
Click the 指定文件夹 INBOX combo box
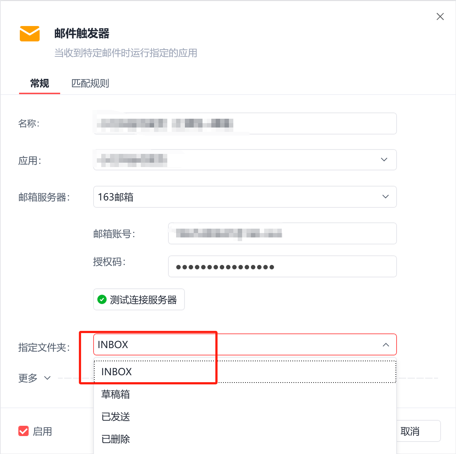[x=245, y=344]
